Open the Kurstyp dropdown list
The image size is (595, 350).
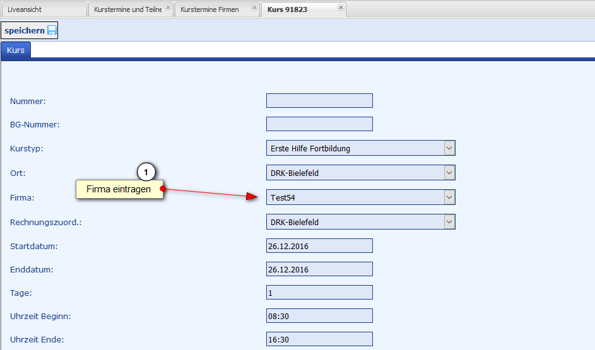449,148
